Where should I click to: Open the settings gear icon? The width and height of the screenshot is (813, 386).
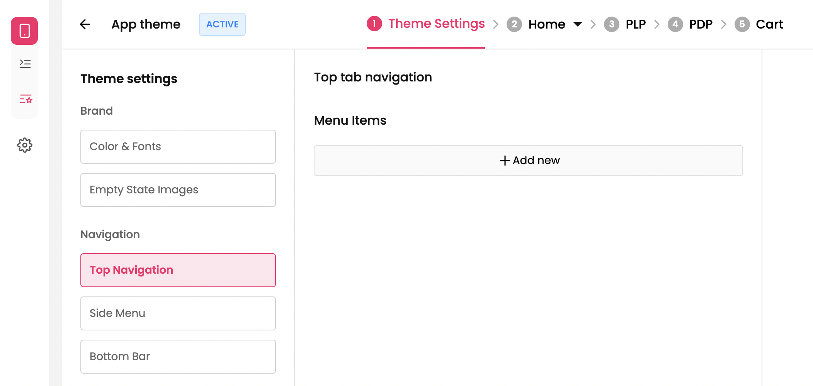[x=25, y=145]
